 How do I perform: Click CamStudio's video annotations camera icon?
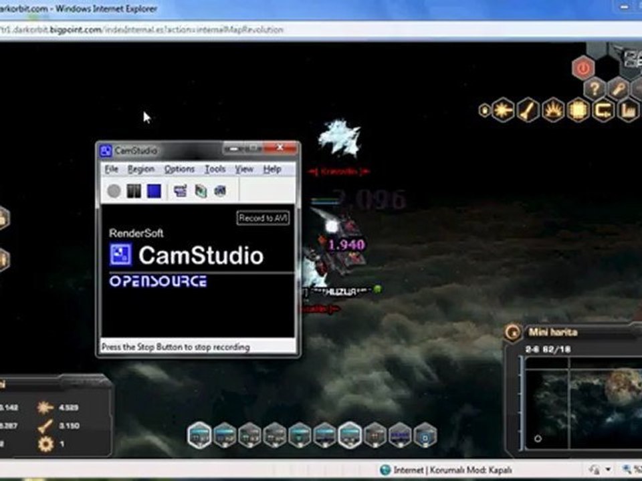(x=220, y=190)
